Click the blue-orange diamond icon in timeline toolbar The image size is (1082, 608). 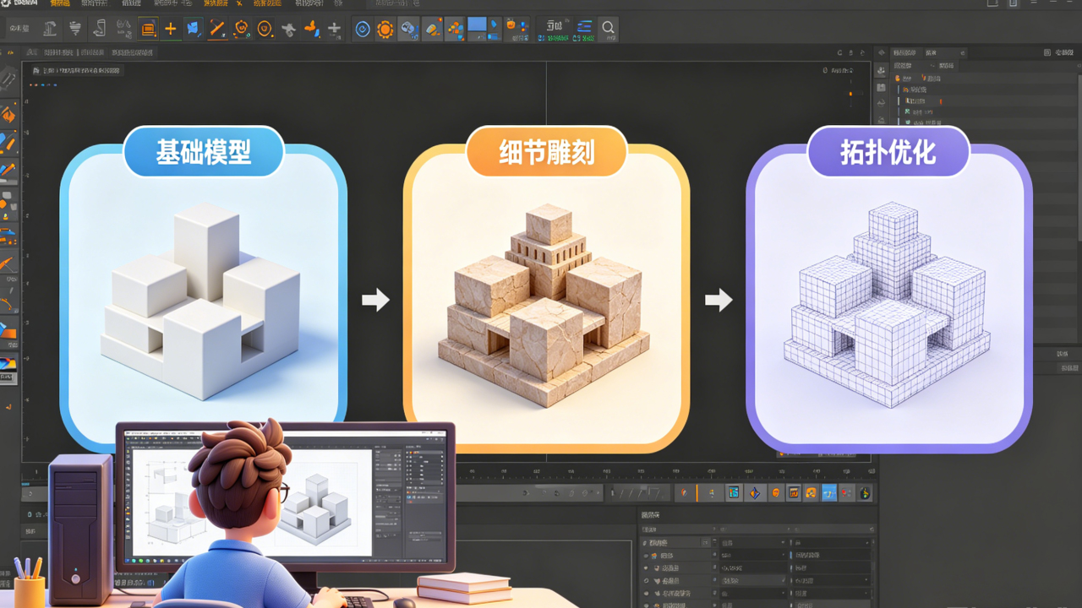coord(755,493)
